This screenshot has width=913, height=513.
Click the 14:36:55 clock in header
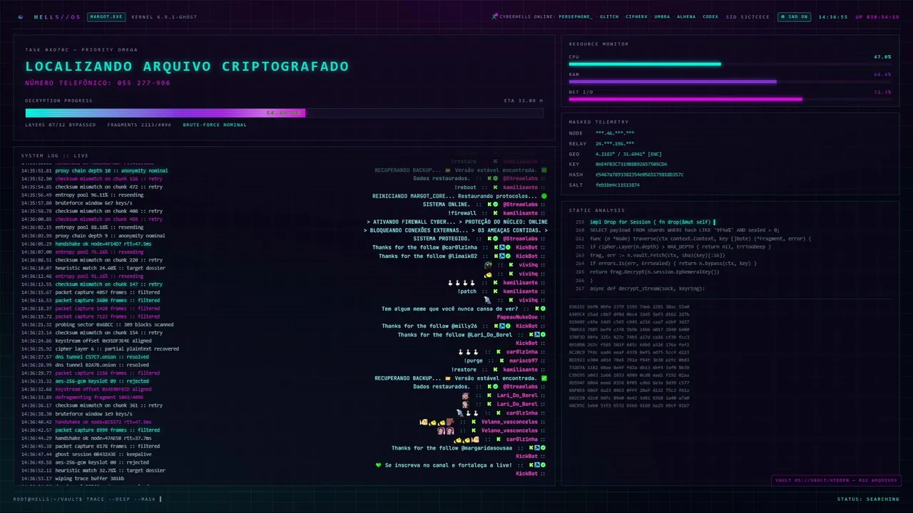(x=833, y=16)
